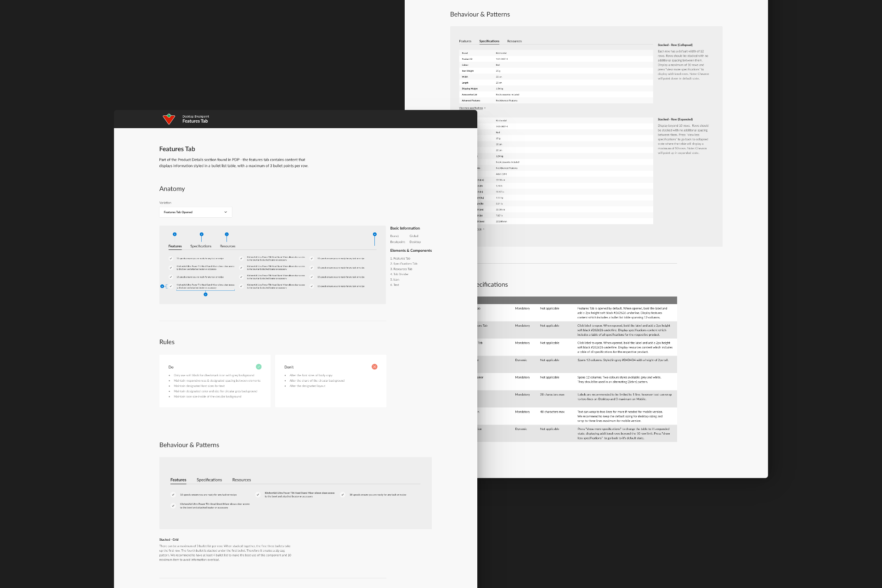
Task: Click Maintain designated font sizes for text bullet
Action: coord(199,386)
